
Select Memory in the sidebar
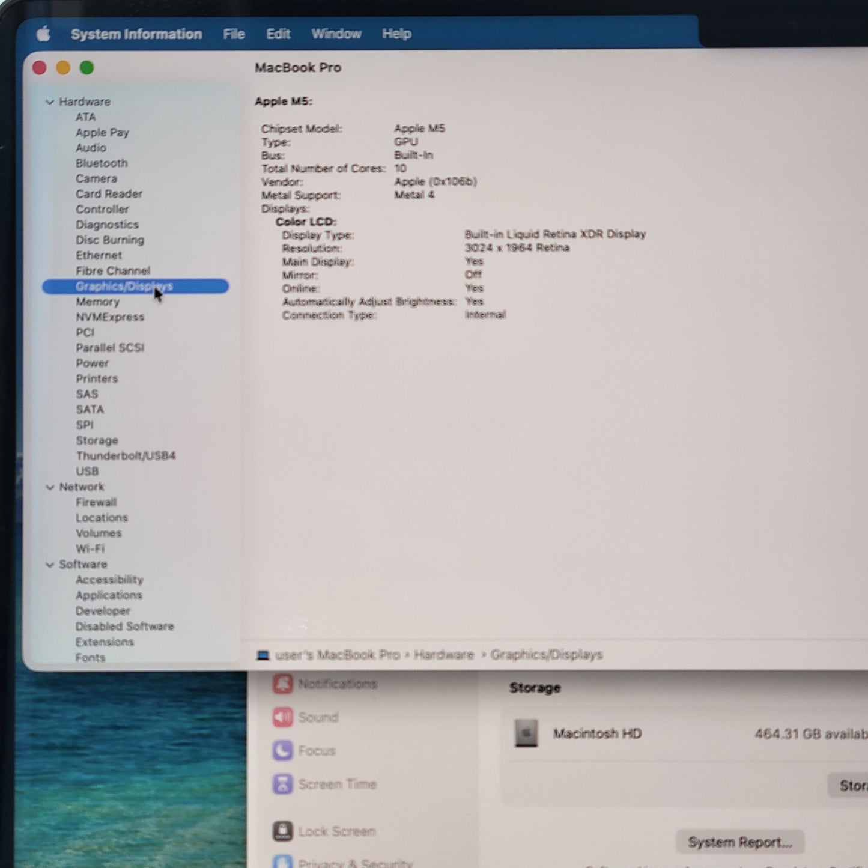97,302
